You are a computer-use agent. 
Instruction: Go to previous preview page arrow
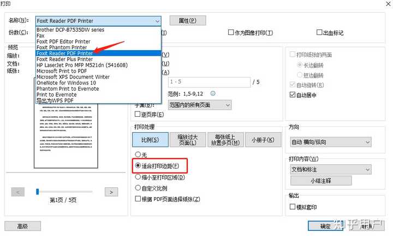[x=18, y=192]
